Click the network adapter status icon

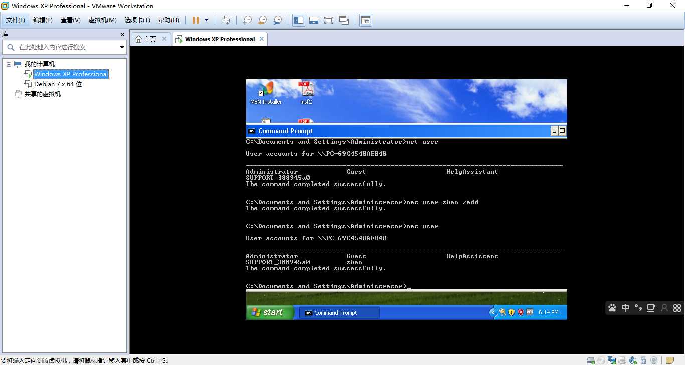tap(612, 360)
